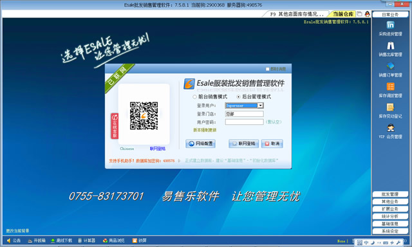Screen dimensions: 412x247
Task: Focus the 用户密码 input field
Action: [x=244, y=122]
